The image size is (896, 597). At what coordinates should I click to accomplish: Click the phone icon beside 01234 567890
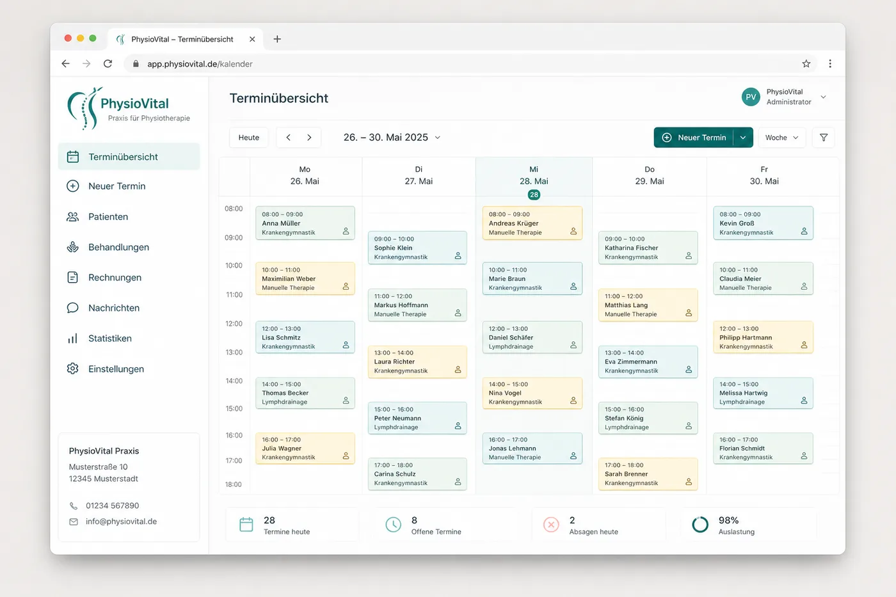[74, 505]
